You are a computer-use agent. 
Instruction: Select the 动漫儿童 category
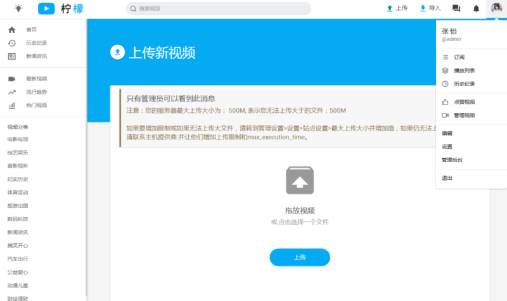[18, 286]
